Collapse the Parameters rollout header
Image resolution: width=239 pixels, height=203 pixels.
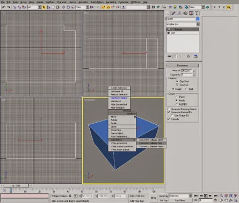click(182, 65)
